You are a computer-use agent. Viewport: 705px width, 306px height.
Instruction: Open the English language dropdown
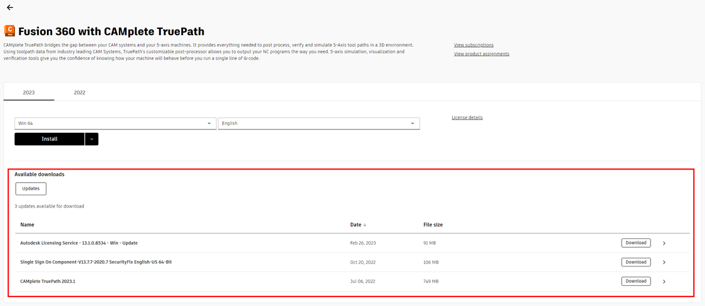point(319,123)
